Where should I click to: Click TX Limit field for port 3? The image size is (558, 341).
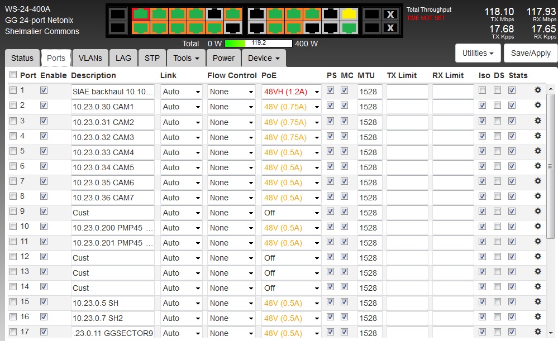tap(407, 122)
